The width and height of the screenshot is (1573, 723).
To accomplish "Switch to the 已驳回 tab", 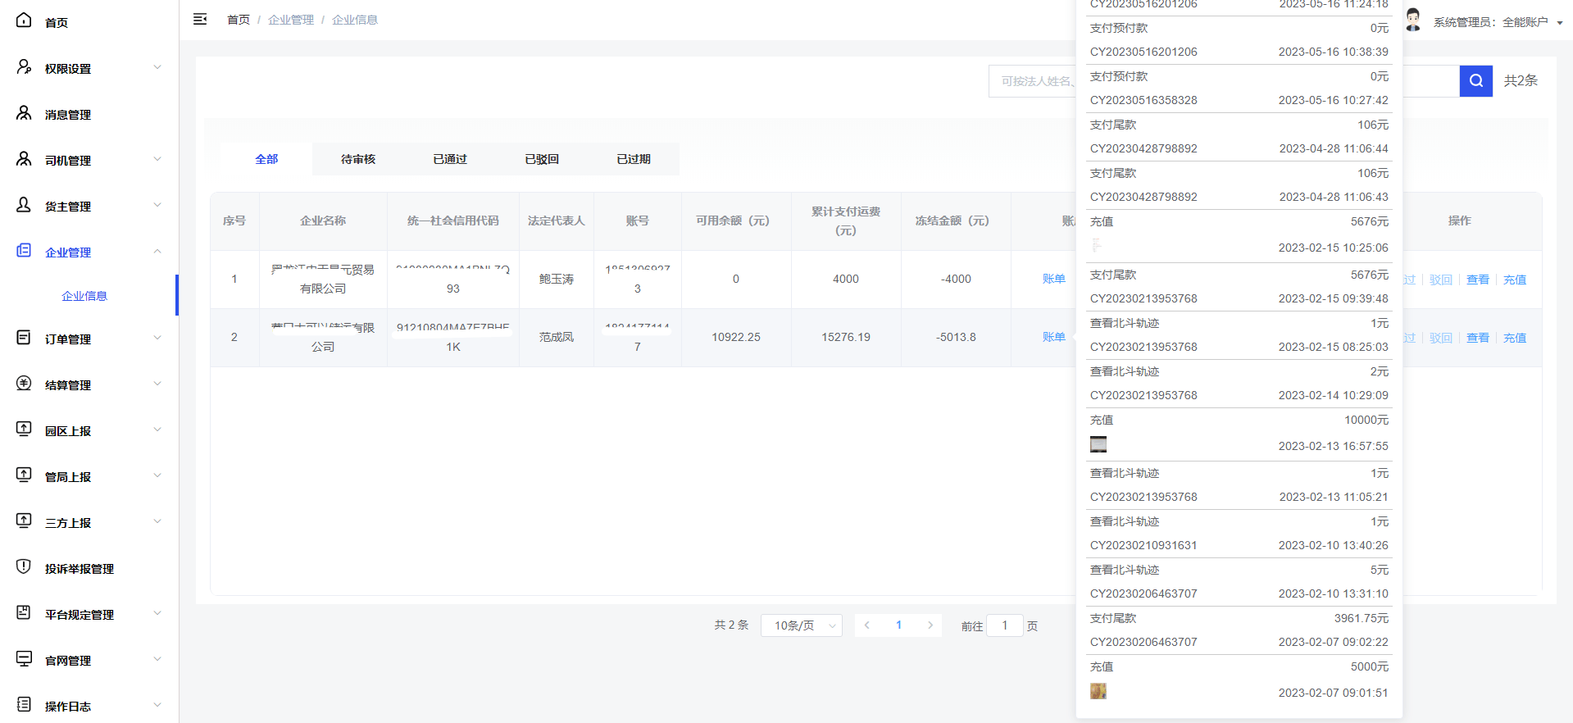I will tap(542, 159).
